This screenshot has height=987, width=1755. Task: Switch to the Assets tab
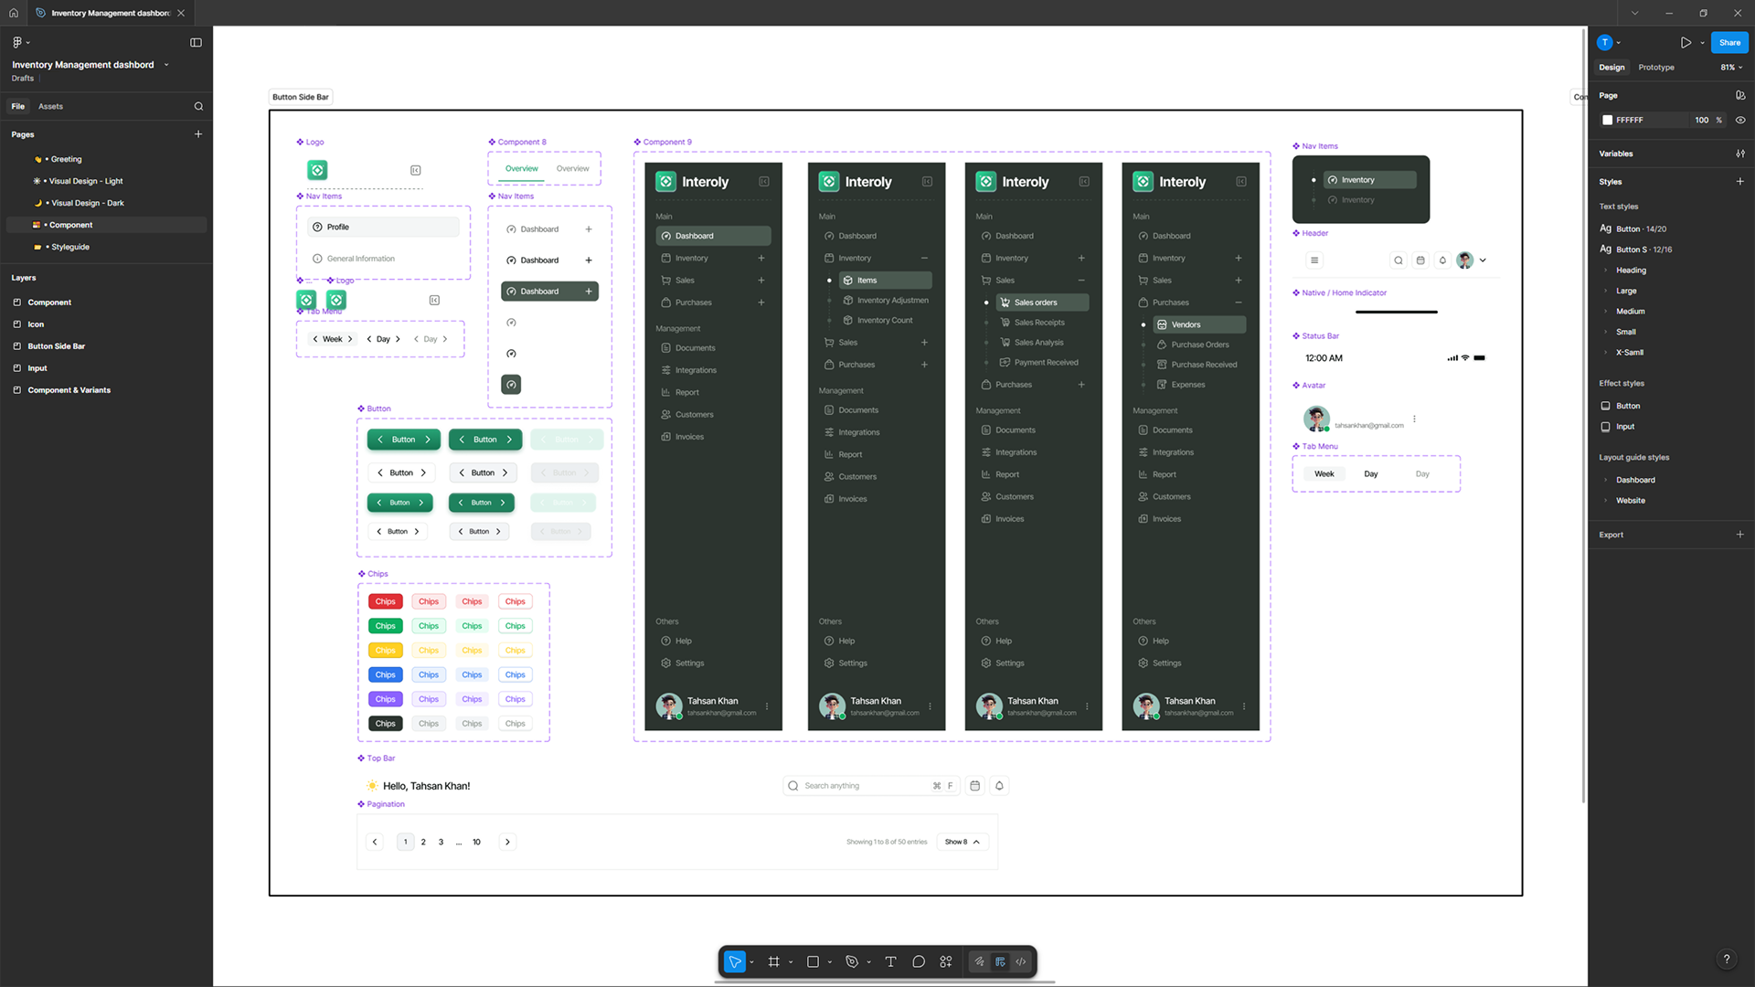click(x=50, y=106)
